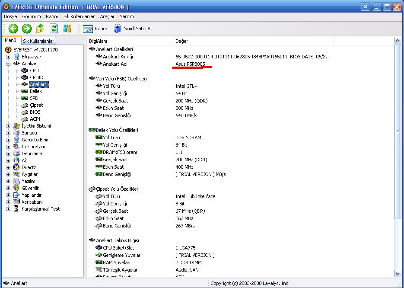Select the CPU Soket/Slot row
The image size is (404, 288).
[240, 248]
